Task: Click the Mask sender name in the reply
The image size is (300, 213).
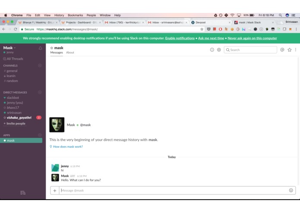Action: [65, 176]
